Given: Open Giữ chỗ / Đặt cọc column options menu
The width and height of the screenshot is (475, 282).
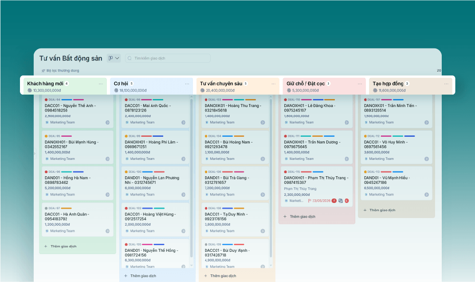Looking at the screenshot, I should [360, 84].
